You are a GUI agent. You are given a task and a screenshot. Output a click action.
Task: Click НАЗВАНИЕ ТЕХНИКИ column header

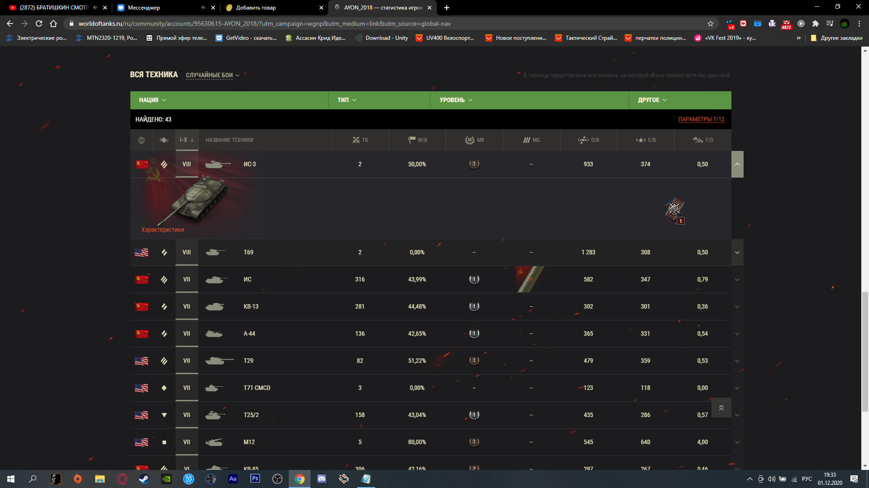pyautogui.click(x=229, y=140)
